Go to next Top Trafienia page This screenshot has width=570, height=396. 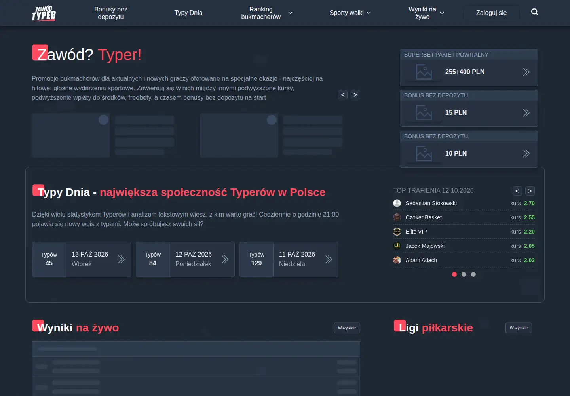point(530,191)
